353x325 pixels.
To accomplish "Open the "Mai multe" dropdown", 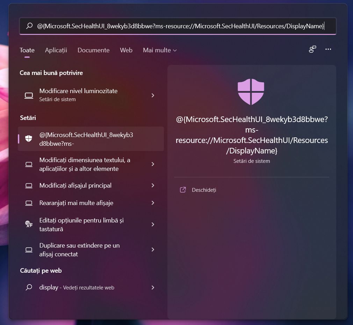I will coord(159,50).
